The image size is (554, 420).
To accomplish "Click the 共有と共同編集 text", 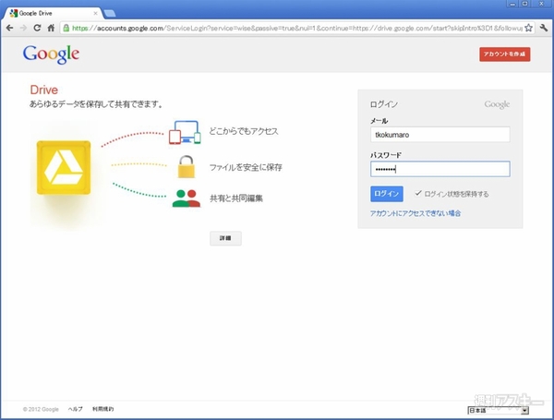I will click(236, 198).
